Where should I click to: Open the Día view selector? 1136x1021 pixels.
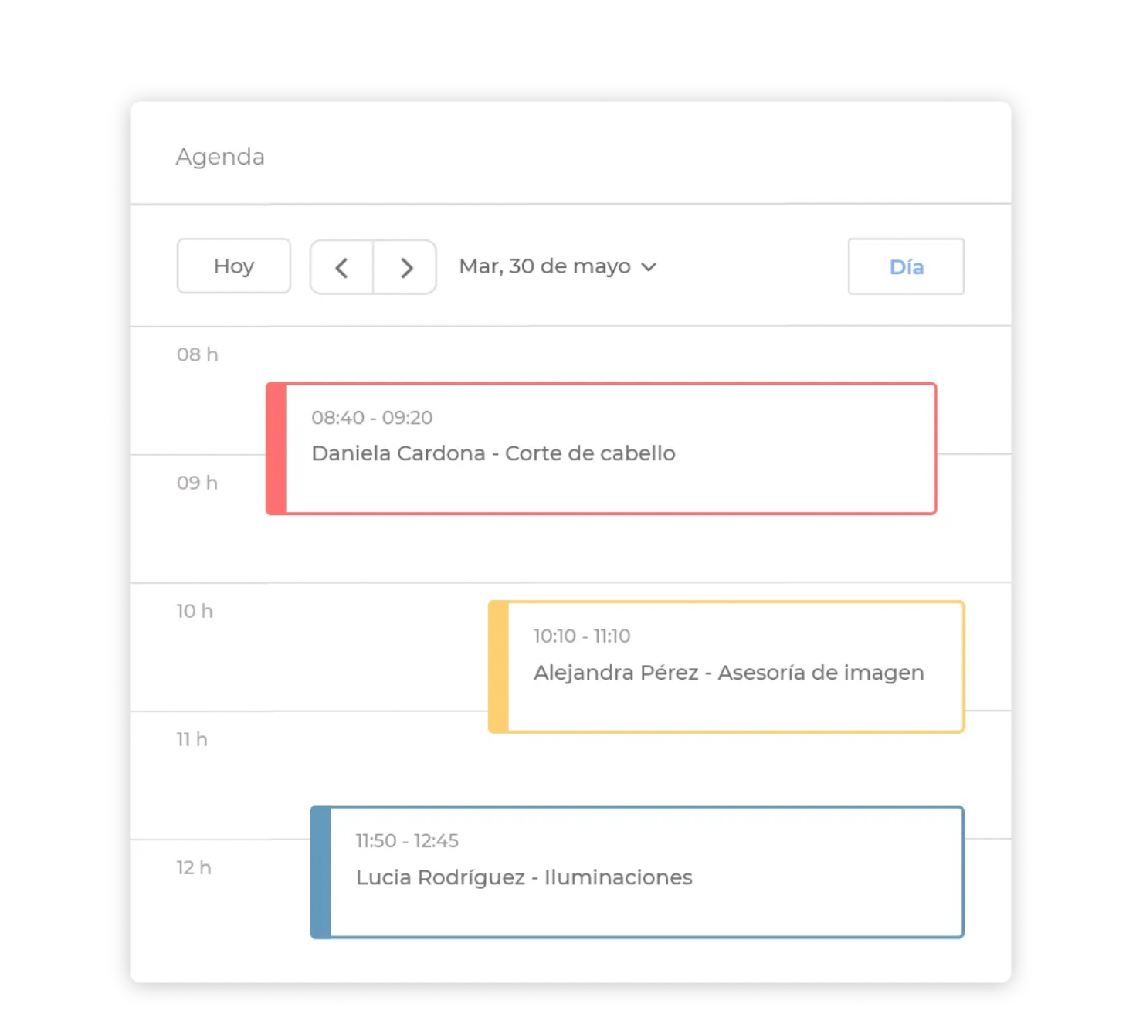click(905, 267)
